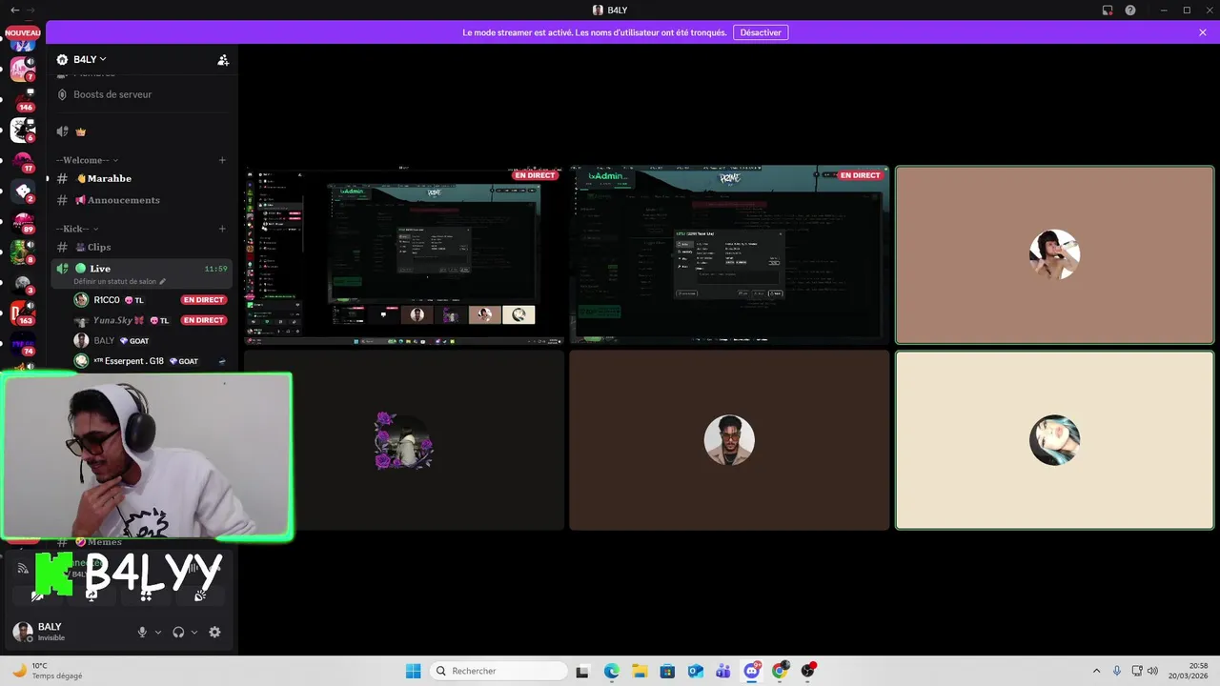
Task: Click the invite members icon beside B4LY
Action: click(x=223, y=60)
